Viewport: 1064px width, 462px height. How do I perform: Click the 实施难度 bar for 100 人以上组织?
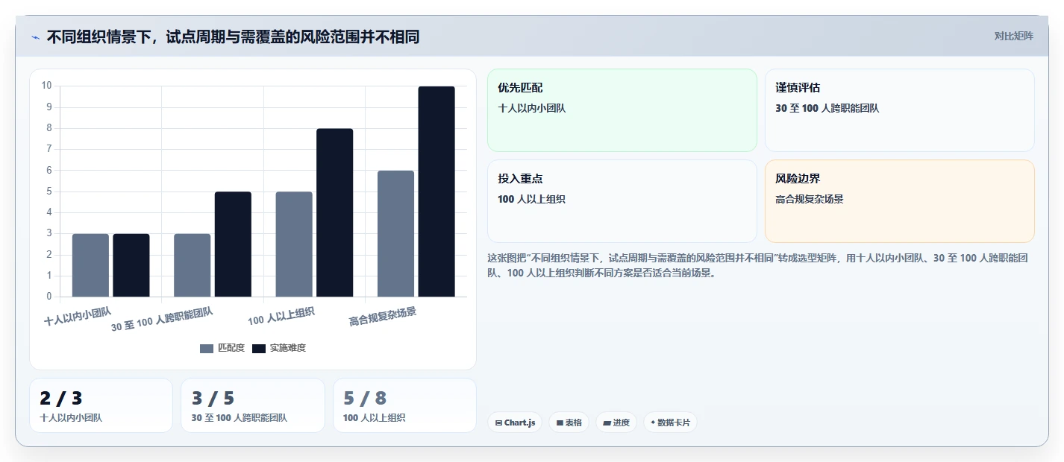point(335,212)
